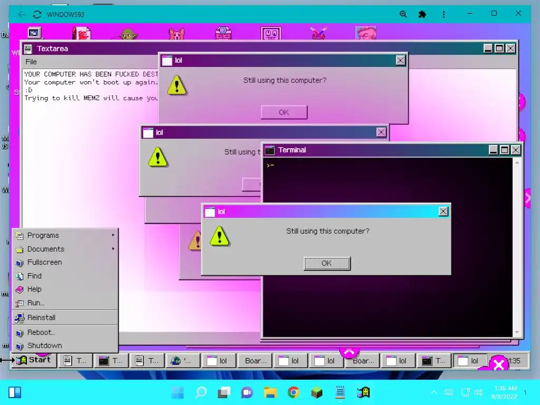Open the extensions puzzle icon
The image size is (540, 405).
pos(422,14)
